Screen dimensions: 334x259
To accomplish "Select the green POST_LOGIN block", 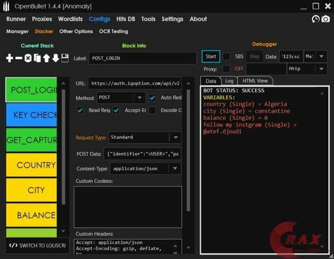I will pyautogui.click(x=32, y=90).
